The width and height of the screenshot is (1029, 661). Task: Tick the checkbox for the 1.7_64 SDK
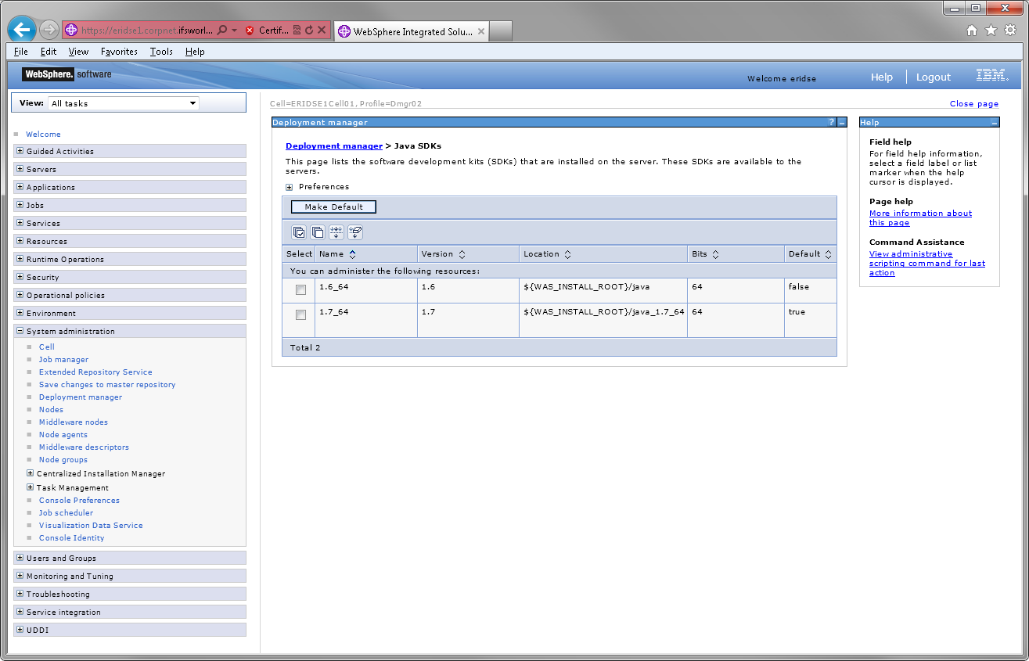click(300, 315)
